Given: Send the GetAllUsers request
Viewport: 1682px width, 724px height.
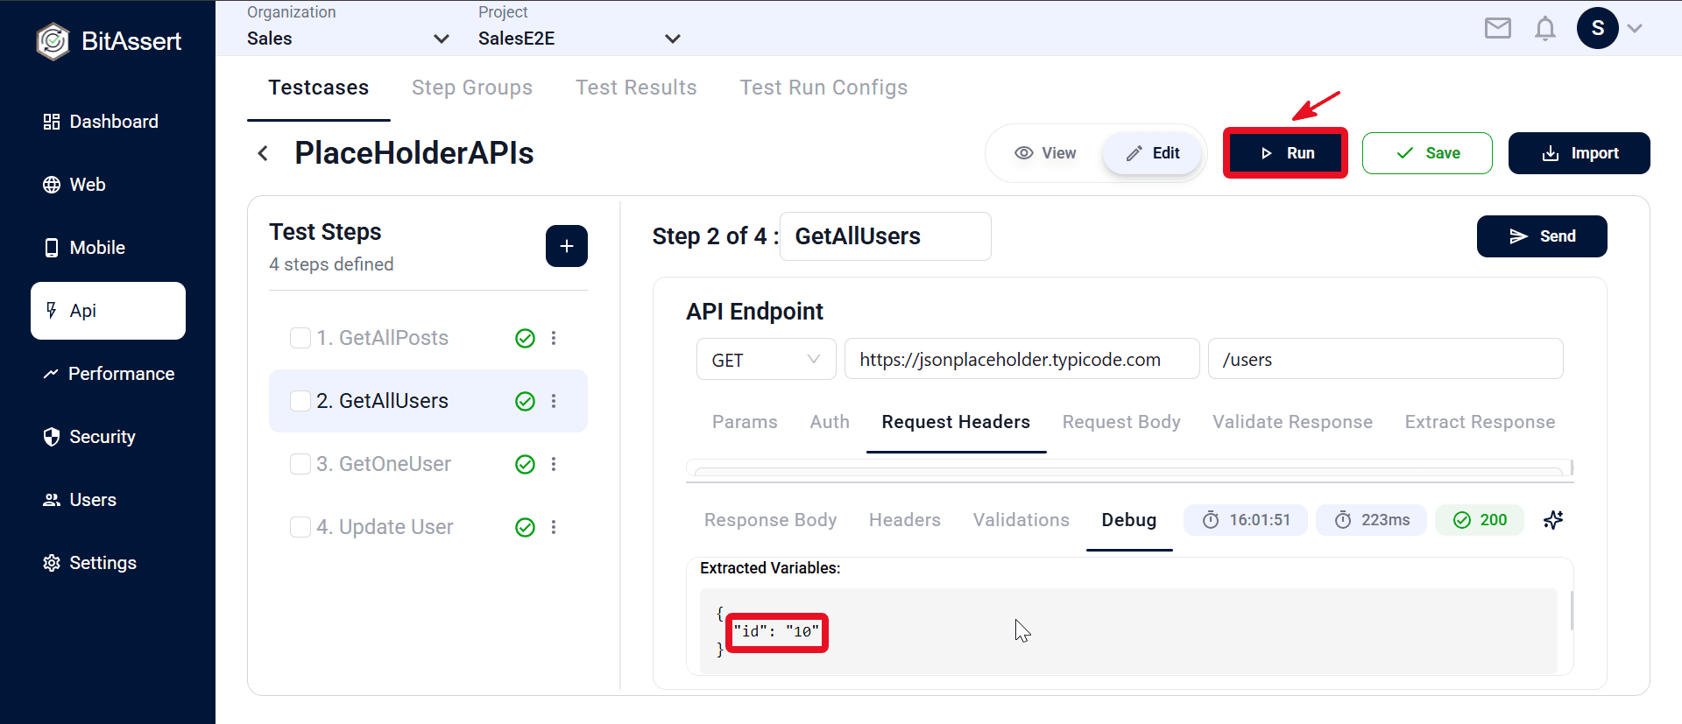Looking at the screenshot, I should click(x=1542, y=236).
